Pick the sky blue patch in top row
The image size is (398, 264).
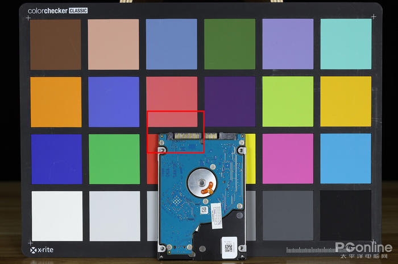172,44
